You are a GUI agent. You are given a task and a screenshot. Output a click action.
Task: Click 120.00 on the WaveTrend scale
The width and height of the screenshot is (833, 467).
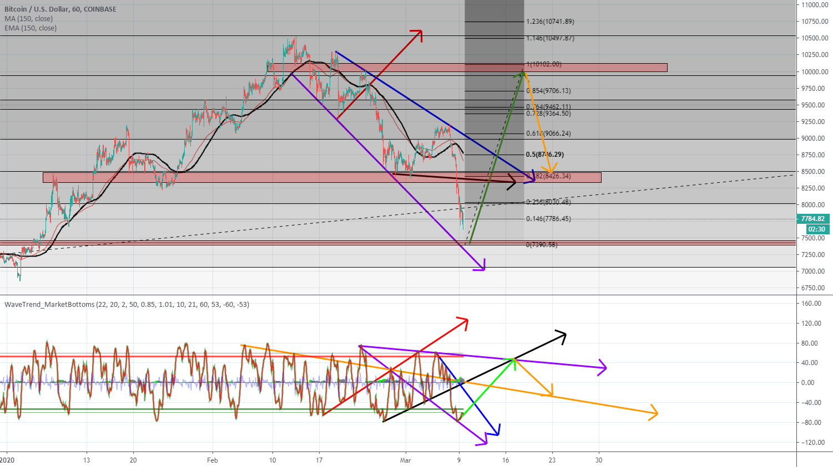[811, 324]
